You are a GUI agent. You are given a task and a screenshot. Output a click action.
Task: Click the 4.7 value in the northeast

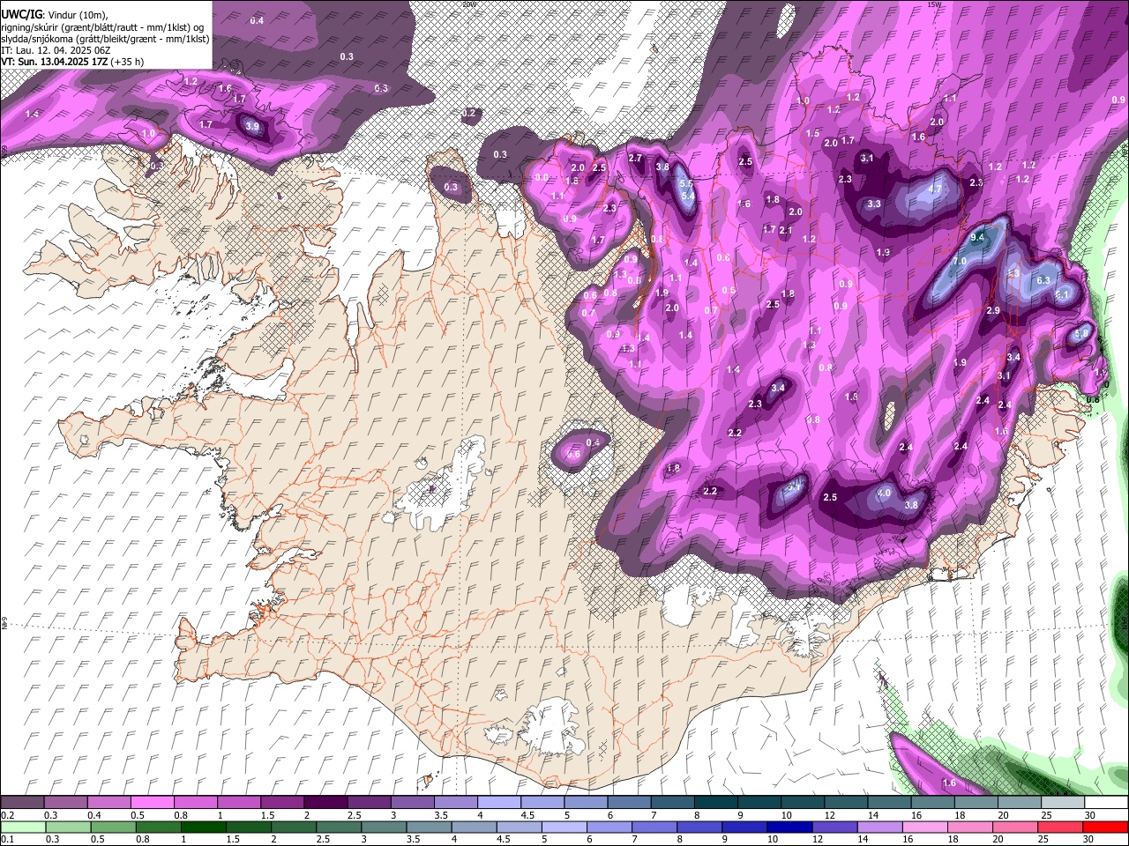click(x=936, y=189)
